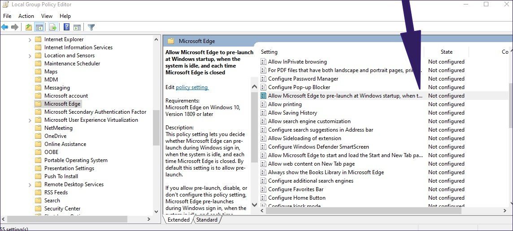Screen dimensions: 513x231
Task: Open the Help toolbar icon
Action: pos(66,27)
